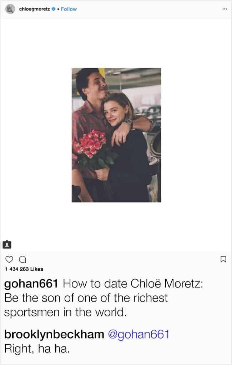
Task: Open brooklynbeckham's profile from the reply
Action: [54, 335]
